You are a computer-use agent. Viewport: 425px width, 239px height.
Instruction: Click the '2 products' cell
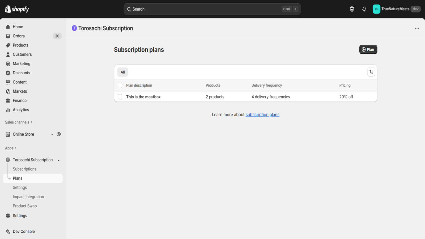pyautogui.click(x=215, y=97)
